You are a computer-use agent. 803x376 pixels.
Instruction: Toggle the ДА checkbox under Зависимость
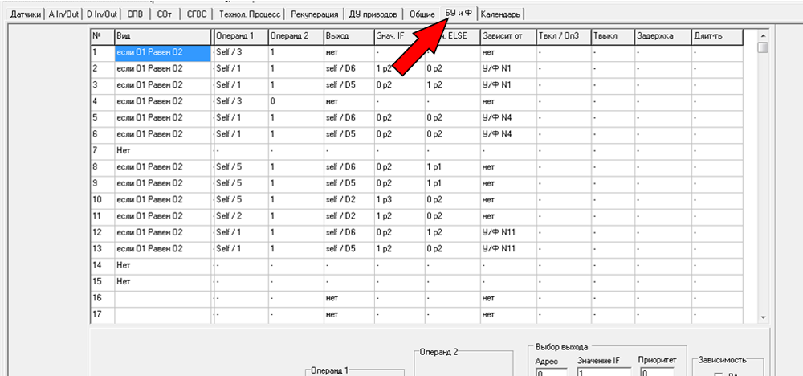719,373
